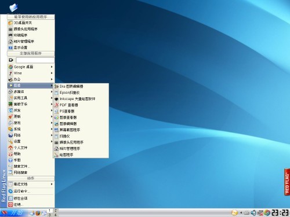Open 个人文件 home folder entry
Screen dimensions: 290x217
[x=31, y=148]
